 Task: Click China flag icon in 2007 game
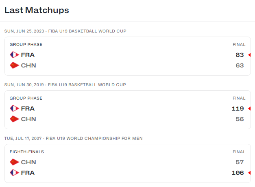[x=15, y=162]
